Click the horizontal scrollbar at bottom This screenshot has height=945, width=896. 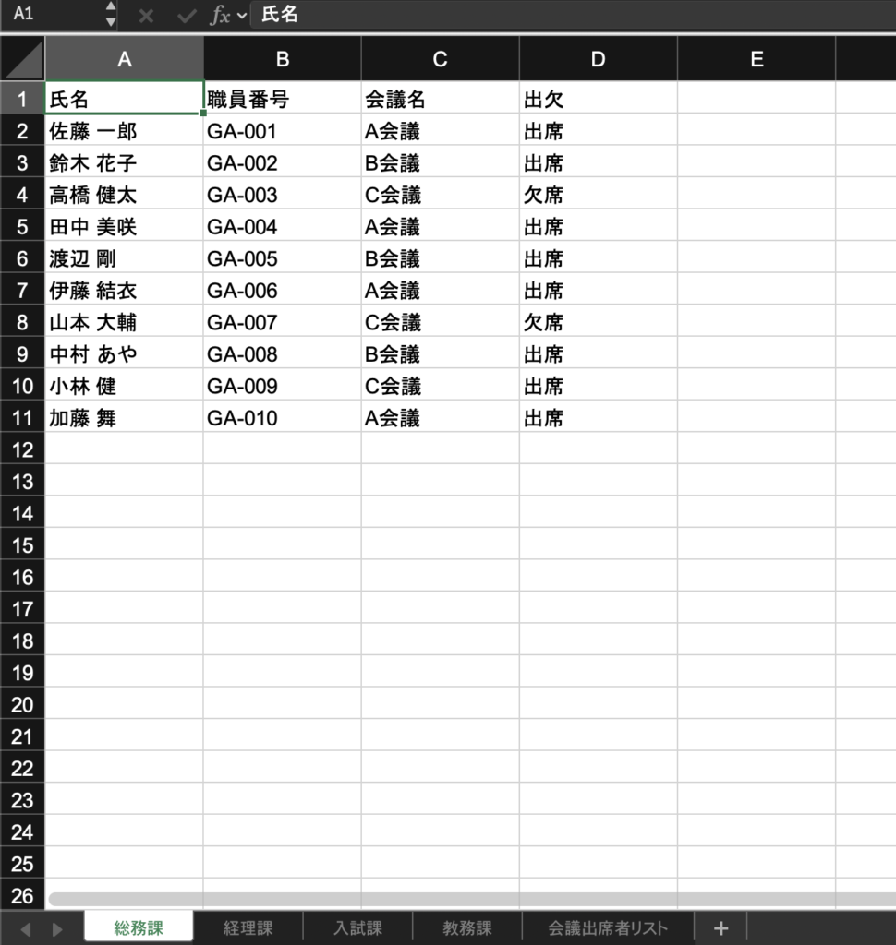coord(462,899)
